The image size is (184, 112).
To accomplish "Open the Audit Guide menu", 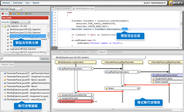I will pyautogui.click(x=17, y=3).
